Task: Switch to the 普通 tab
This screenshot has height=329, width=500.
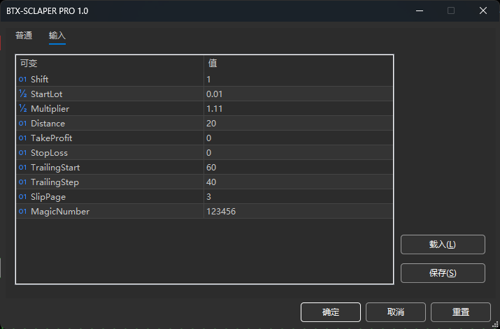Action: tap(24, 36)
